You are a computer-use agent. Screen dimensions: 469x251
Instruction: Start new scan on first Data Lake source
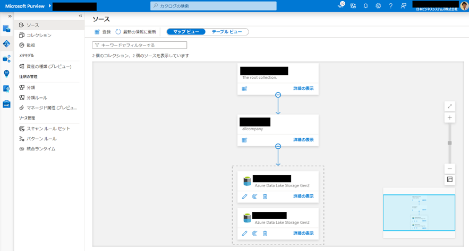[254, 196]
